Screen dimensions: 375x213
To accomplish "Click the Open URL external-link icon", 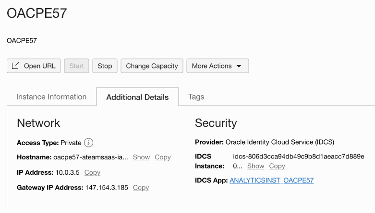I will click(x=16, y=66).
